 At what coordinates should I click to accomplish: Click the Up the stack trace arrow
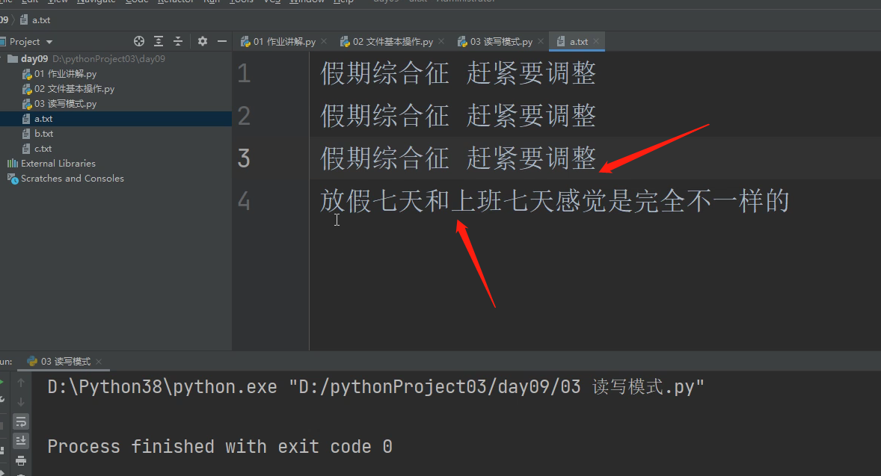point(21,383)
